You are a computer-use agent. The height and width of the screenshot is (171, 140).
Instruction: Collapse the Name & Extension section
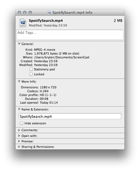pyautogui.click(x=19, y=109)
